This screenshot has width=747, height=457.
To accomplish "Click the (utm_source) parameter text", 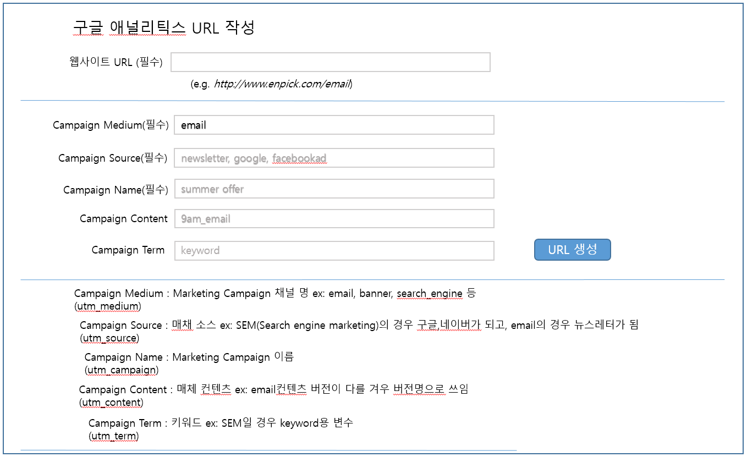I will [x=109, y=338].
